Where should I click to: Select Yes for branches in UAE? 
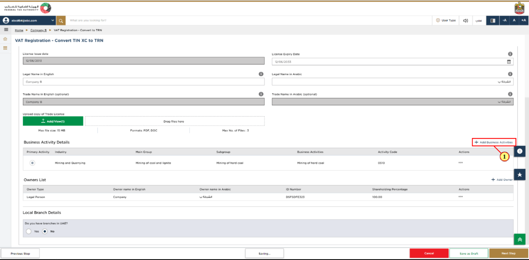[29, 231]
